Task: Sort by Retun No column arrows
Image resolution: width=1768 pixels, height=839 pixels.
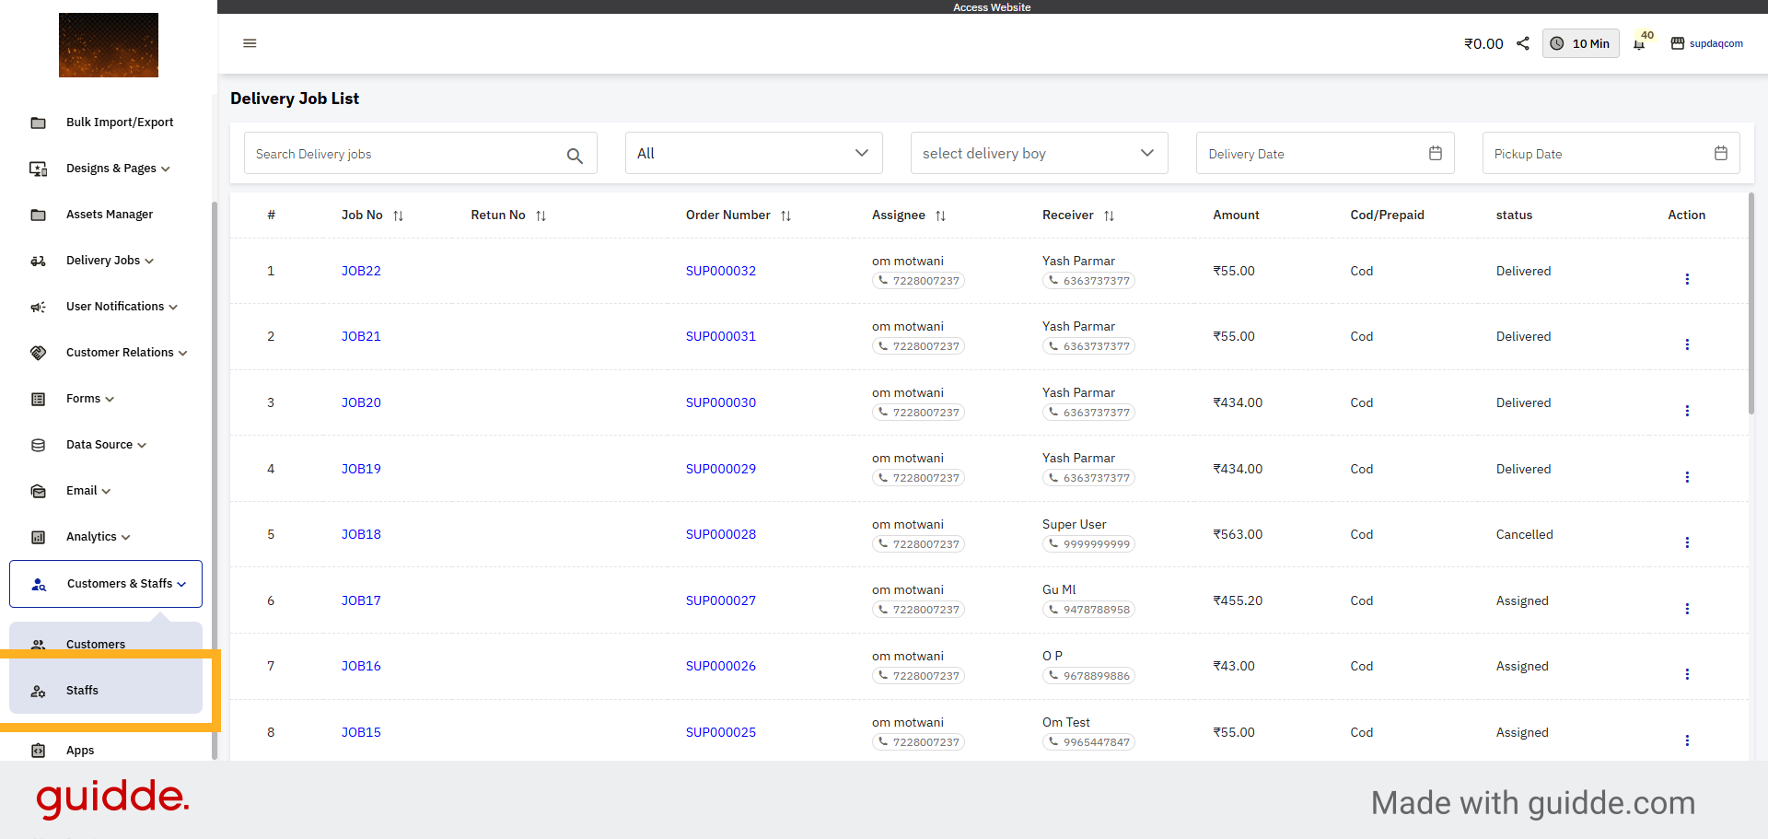Action: (x=541, y=216)
